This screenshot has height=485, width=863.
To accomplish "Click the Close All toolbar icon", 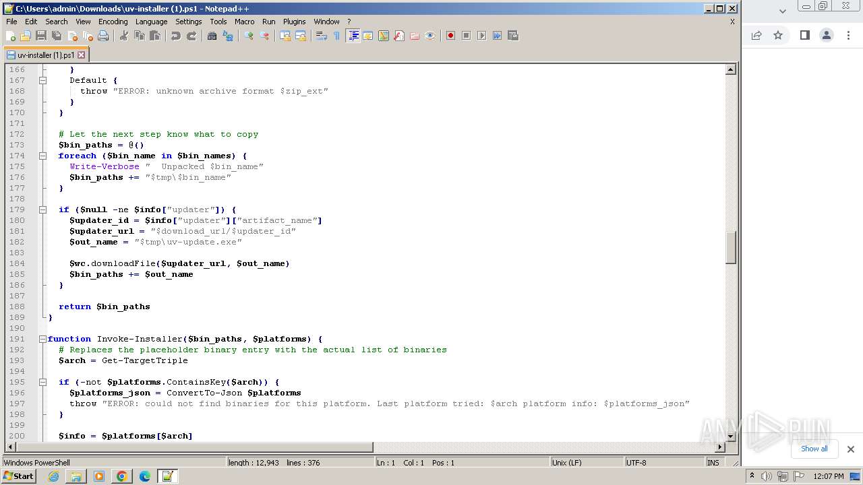I will point(88,36).
